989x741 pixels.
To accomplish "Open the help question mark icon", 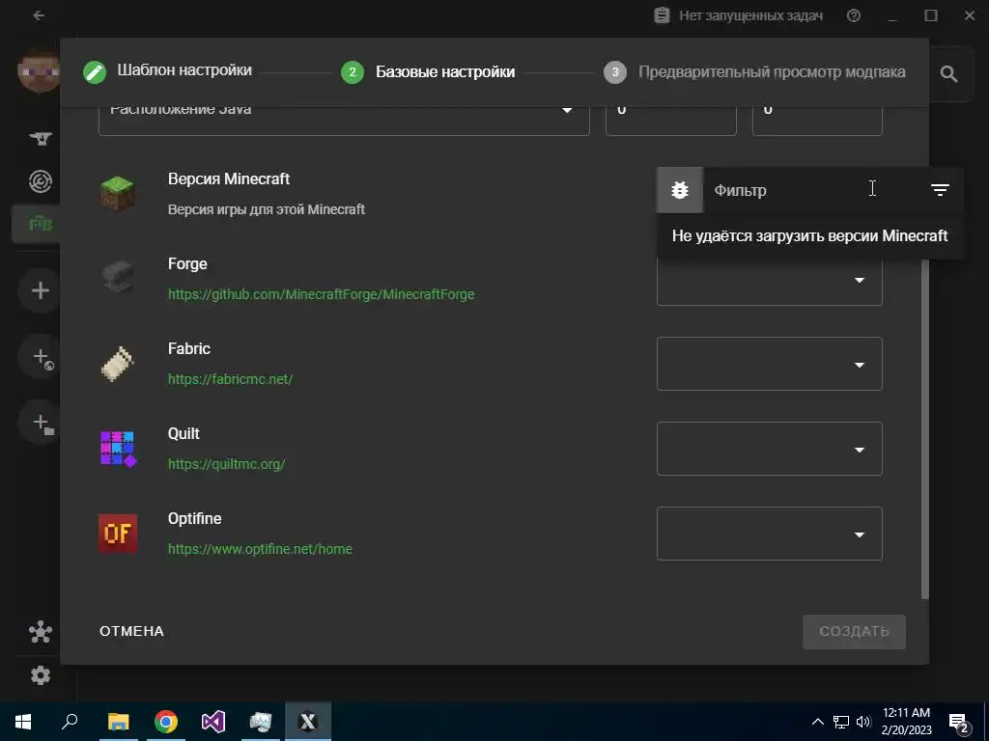I will [x=854, y=15].
